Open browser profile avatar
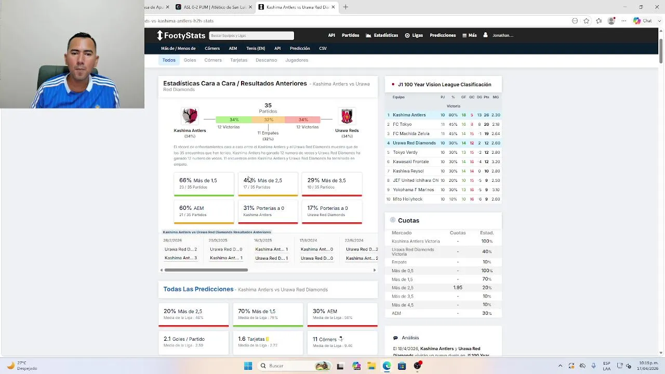 (611, 21)
